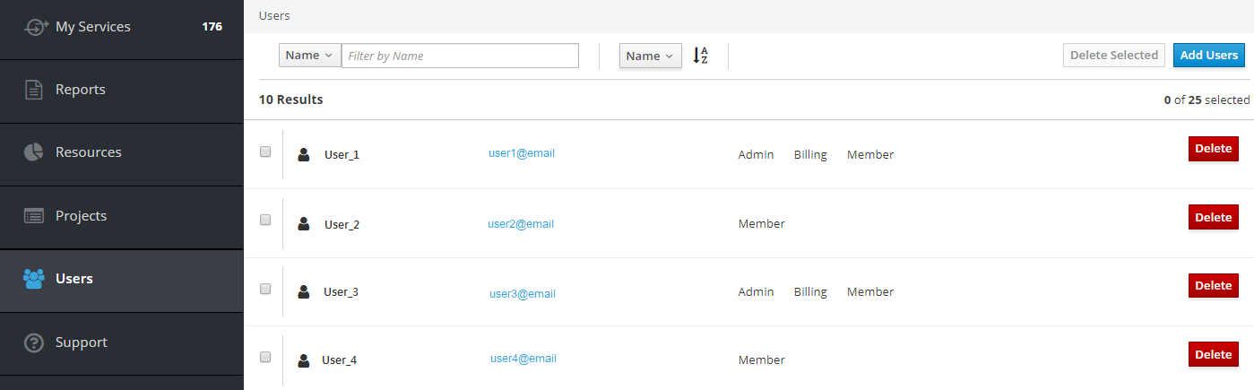Toggle the A-Z sort direction icon
This screenshot has width=1254, height=390.
701,56
